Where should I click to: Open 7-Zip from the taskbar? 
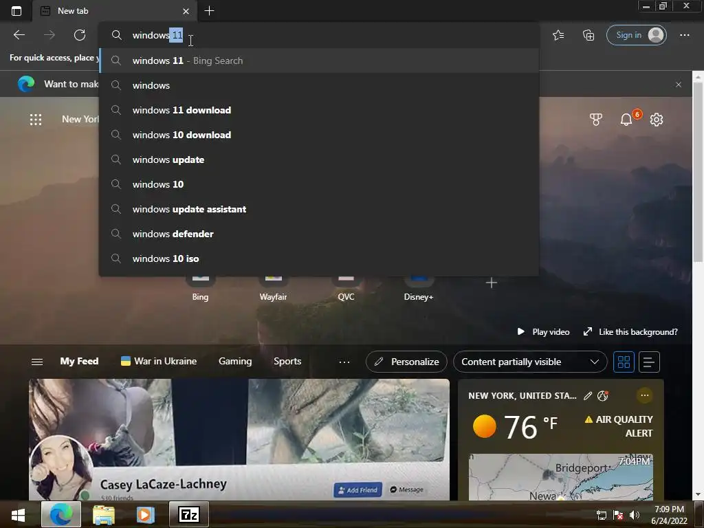tap(189, 514)
